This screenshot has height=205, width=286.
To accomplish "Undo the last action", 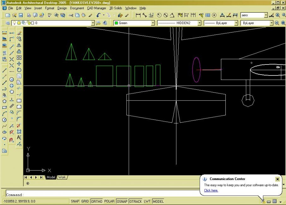I will [x=99, y=15].
